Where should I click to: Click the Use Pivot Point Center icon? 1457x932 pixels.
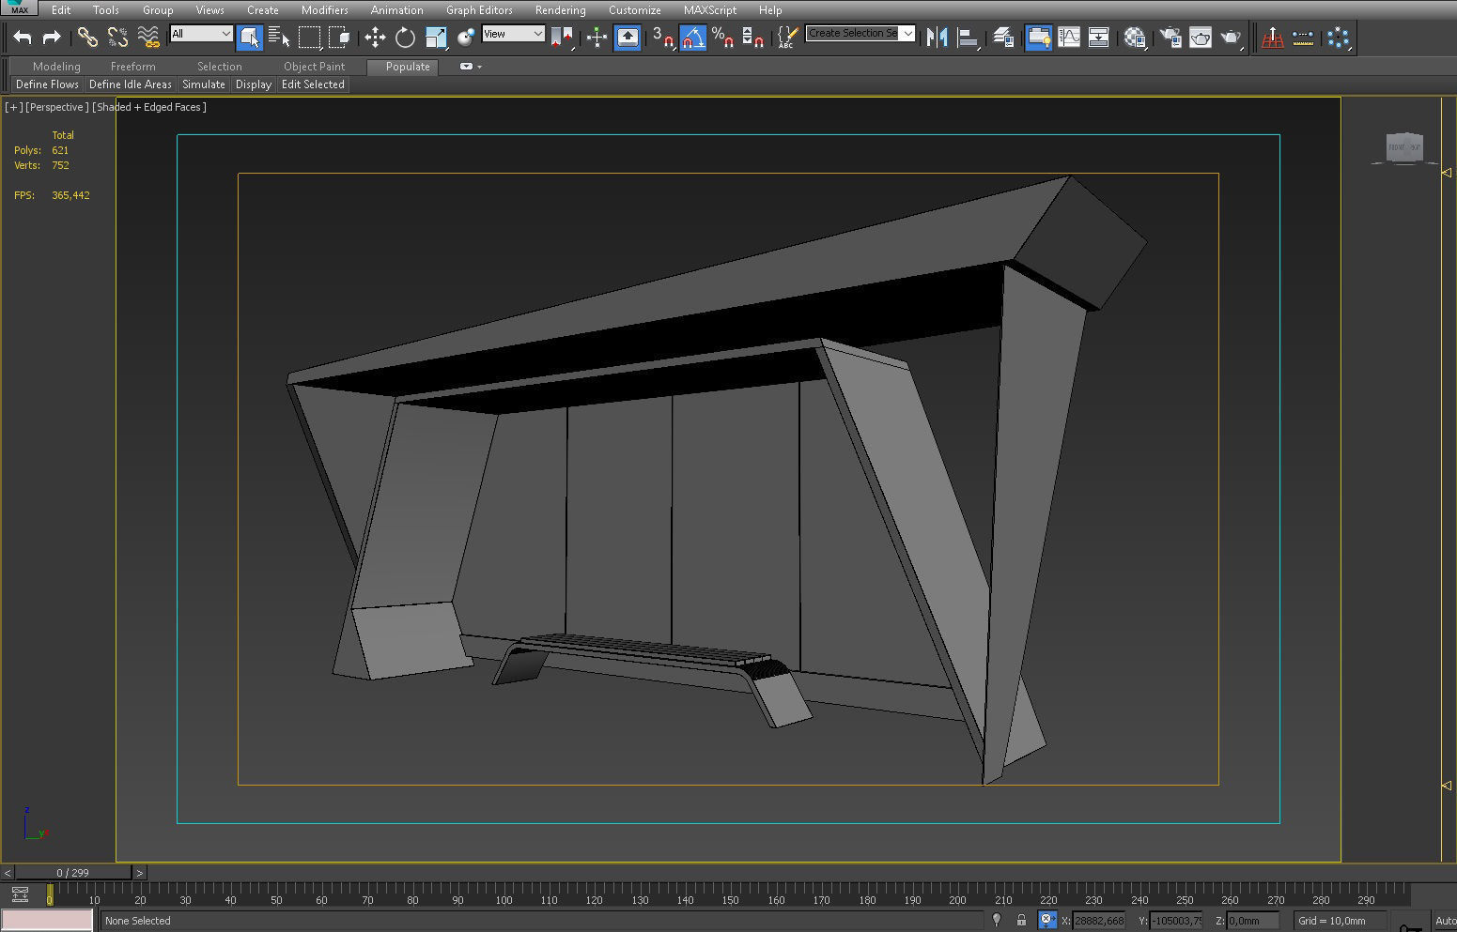click(x=562, y=38)
